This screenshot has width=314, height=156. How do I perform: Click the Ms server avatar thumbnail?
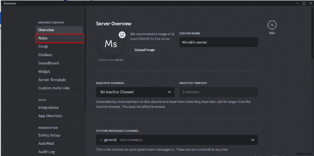(111, 44)
